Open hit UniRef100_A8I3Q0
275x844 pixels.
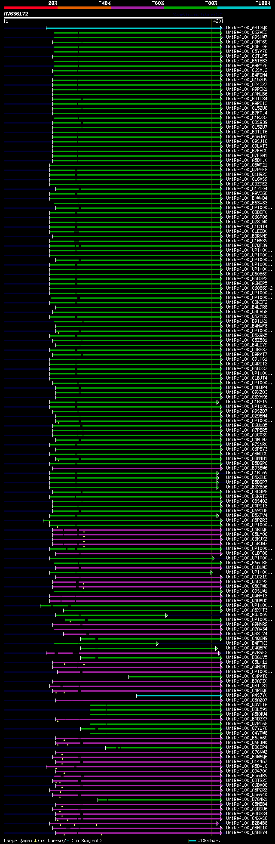247,28
